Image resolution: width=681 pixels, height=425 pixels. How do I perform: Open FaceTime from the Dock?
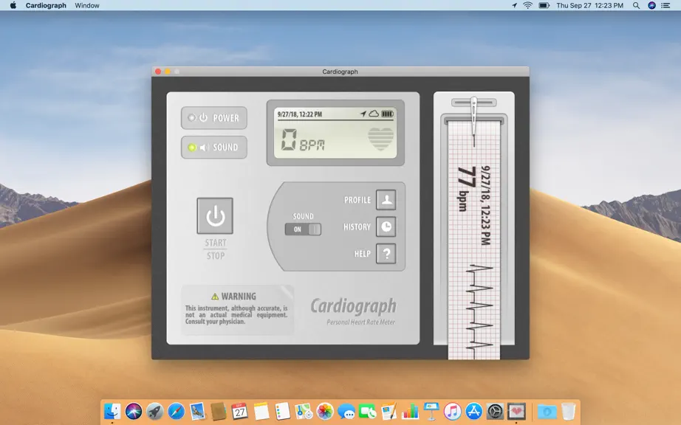(367, 411)
